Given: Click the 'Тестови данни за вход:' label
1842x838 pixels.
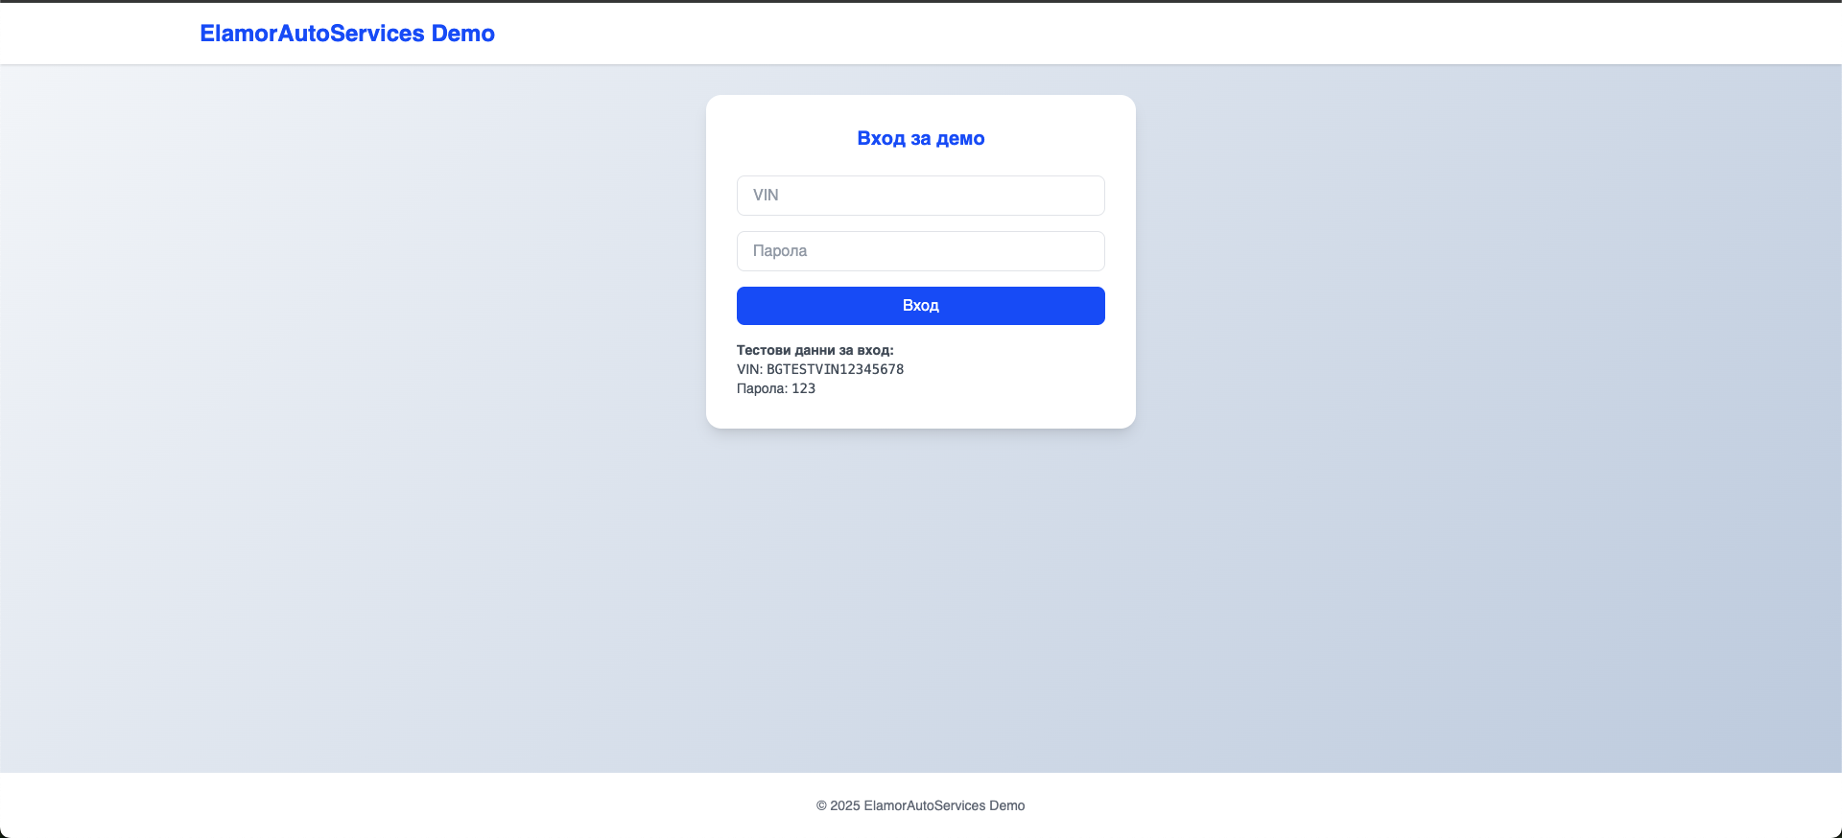Looking at the screenshot, I should coord(815,350).
